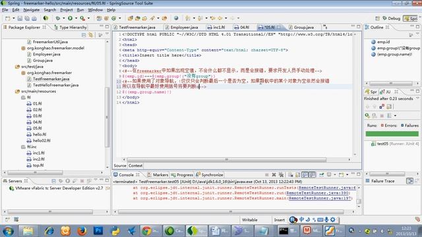This screenshot has height=237, width=422.
Task: Open the Navigate menu
Action: pyautogui.click(x=32, y=10)
